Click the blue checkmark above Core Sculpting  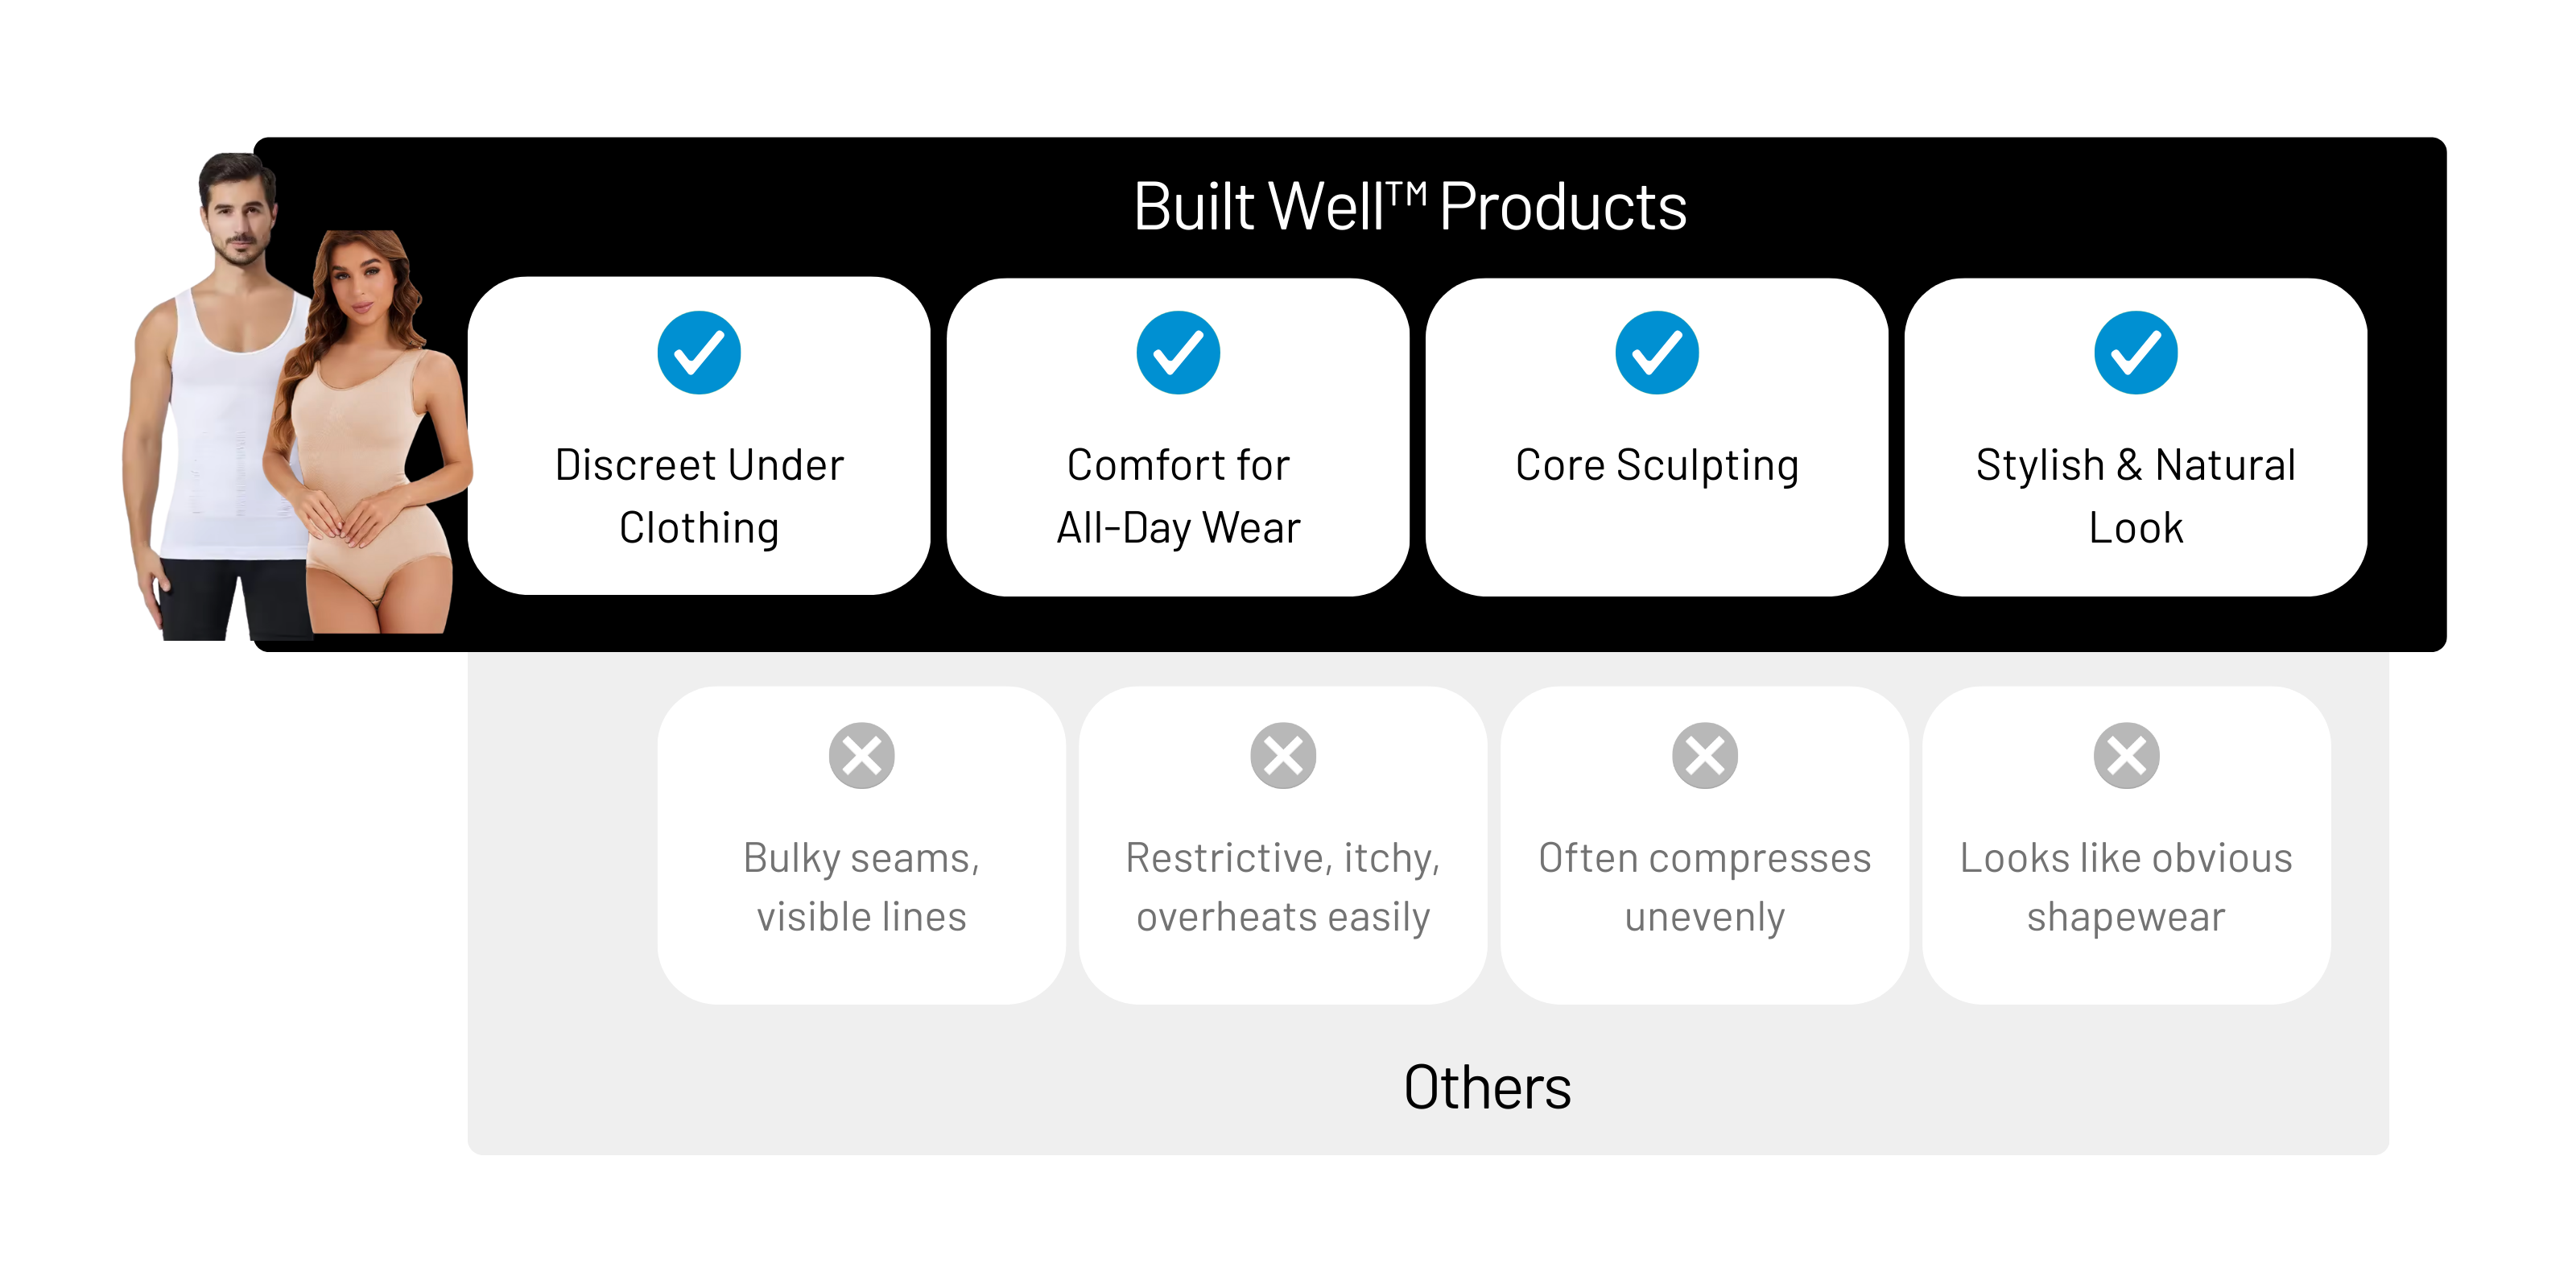point(1657,353)
